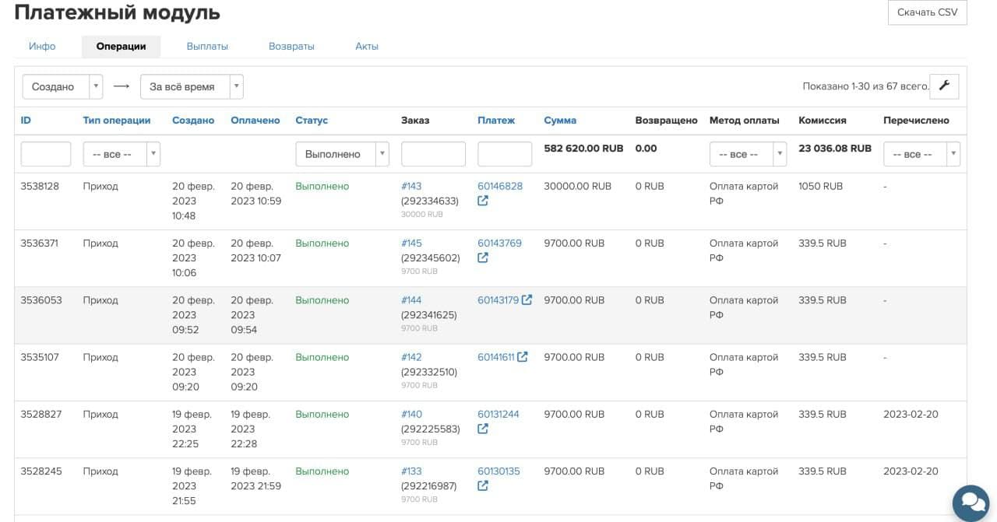Open order link #133
Image resolution: width=997 pixels, height=522 pixels.
(x=411, y=471)
